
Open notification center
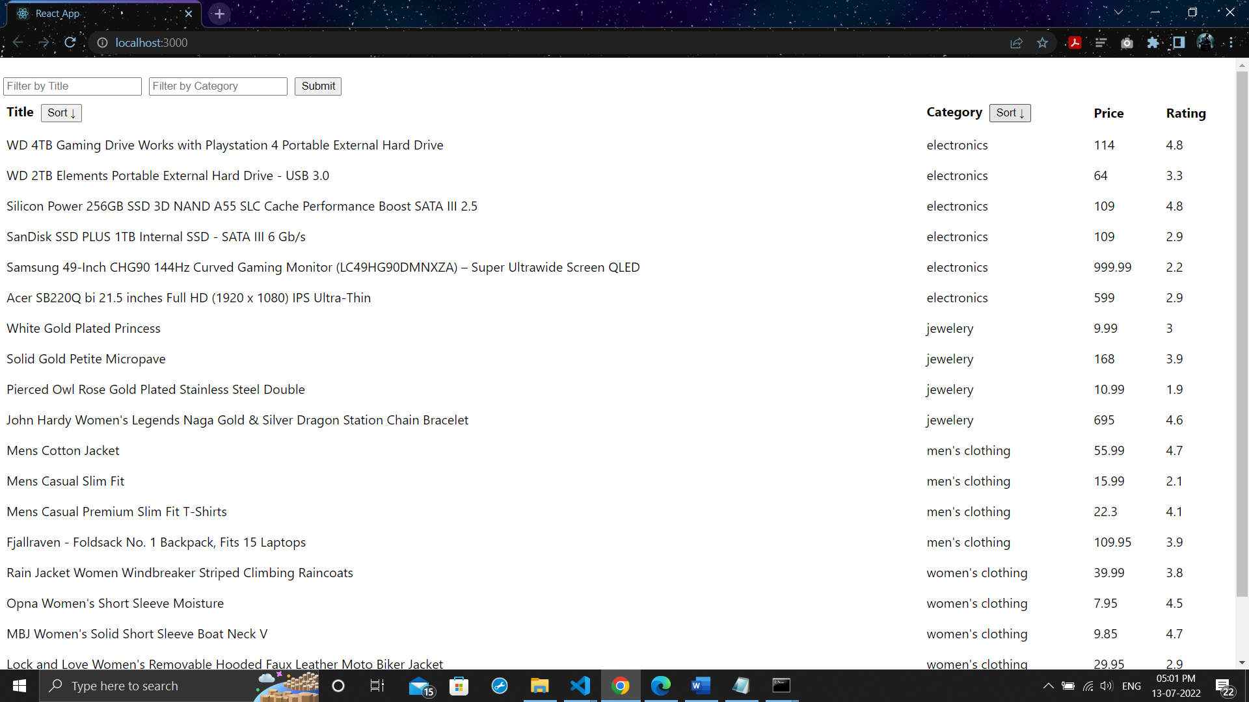click(x=1225, y=686)
